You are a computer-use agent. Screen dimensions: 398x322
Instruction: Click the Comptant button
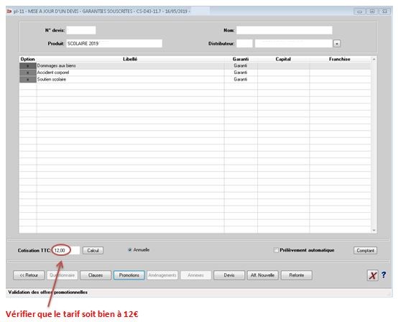tap(365, 250)
